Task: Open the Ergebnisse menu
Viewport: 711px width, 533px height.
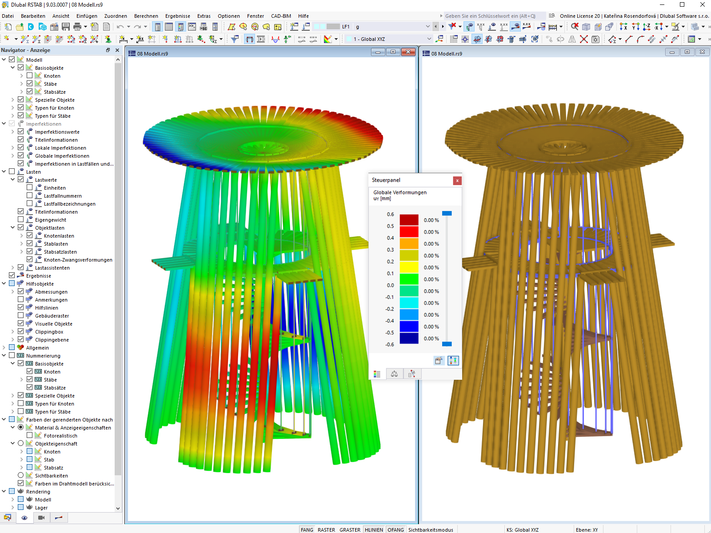Action: coord(178,16)
